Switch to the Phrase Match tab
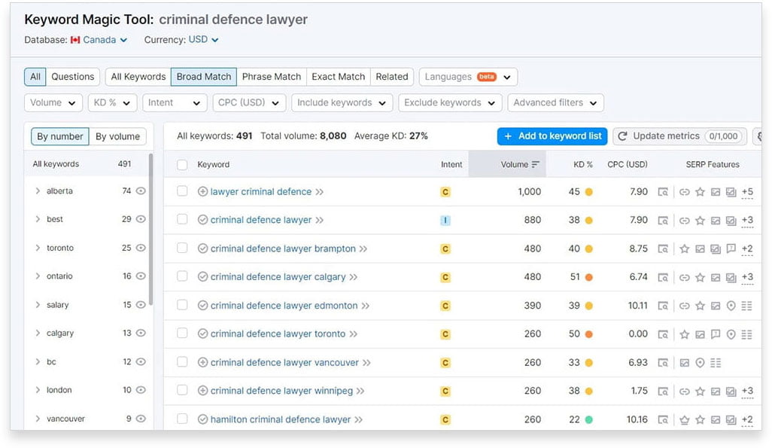The width and height of the screenshot is (772, 448). (271, 76)
